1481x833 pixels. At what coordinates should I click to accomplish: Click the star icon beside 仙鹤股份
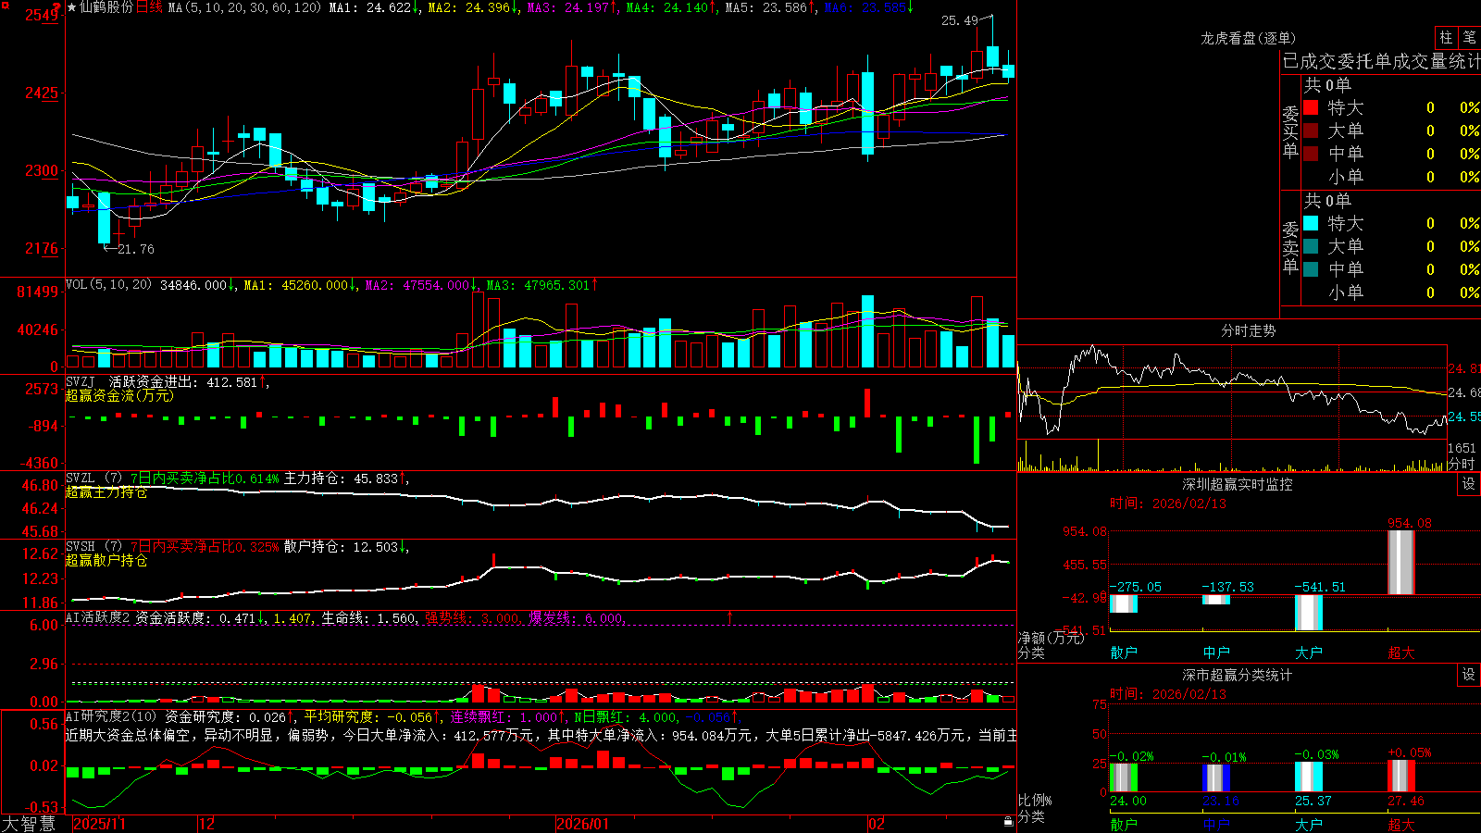[71, 7]
